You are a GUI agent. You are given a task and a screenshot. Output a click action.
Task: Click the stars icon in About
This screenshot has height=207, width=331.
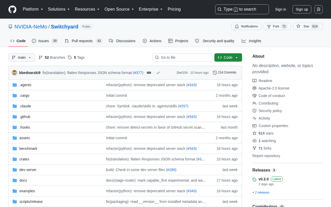tap(254, 133)
